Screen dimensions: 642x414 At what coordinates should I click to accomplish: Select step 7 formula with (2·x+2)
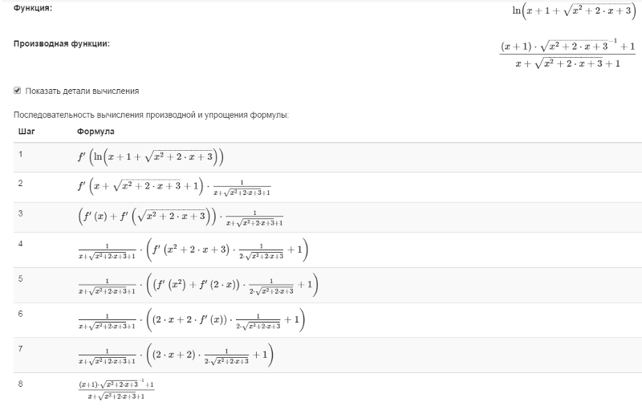(176, 355)
